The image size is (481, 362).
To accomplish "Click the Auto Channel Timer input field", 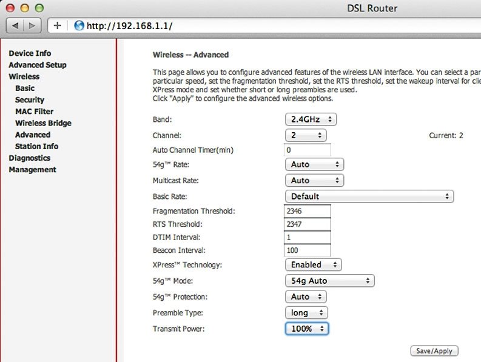I will click(308, 150).
